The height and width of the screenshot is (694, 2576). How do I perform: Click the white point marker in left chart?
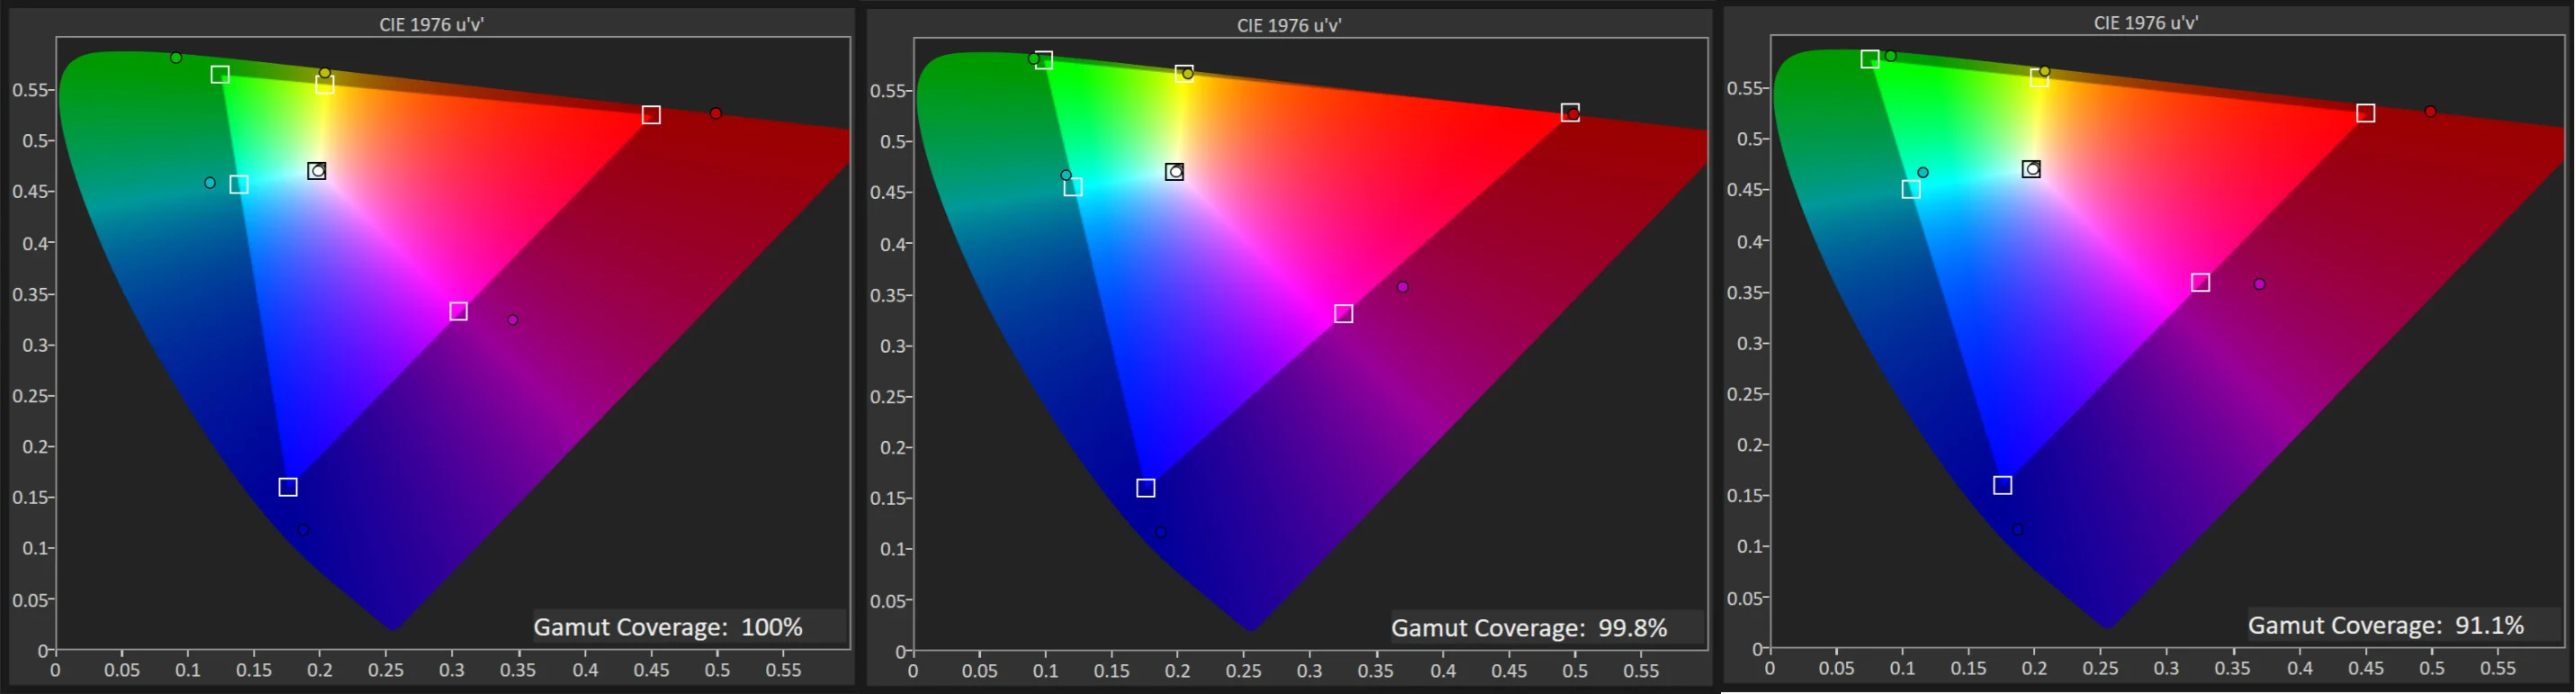pos(317,171)
